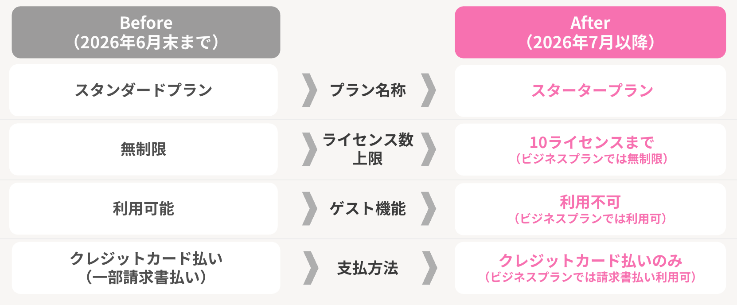Click the 利用可能 cell
737x305 pixels.
(x=144, y=209)
